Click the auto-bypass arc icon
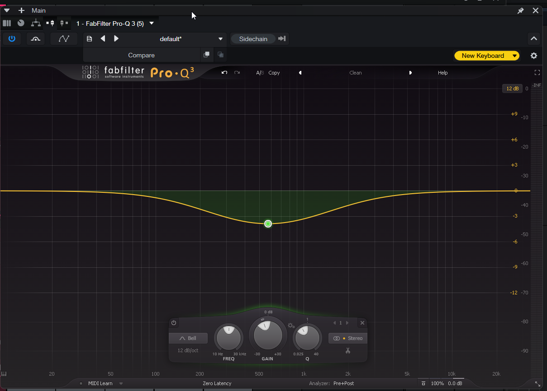This screenshot has height=391, width=547. [x=35, y=39]
